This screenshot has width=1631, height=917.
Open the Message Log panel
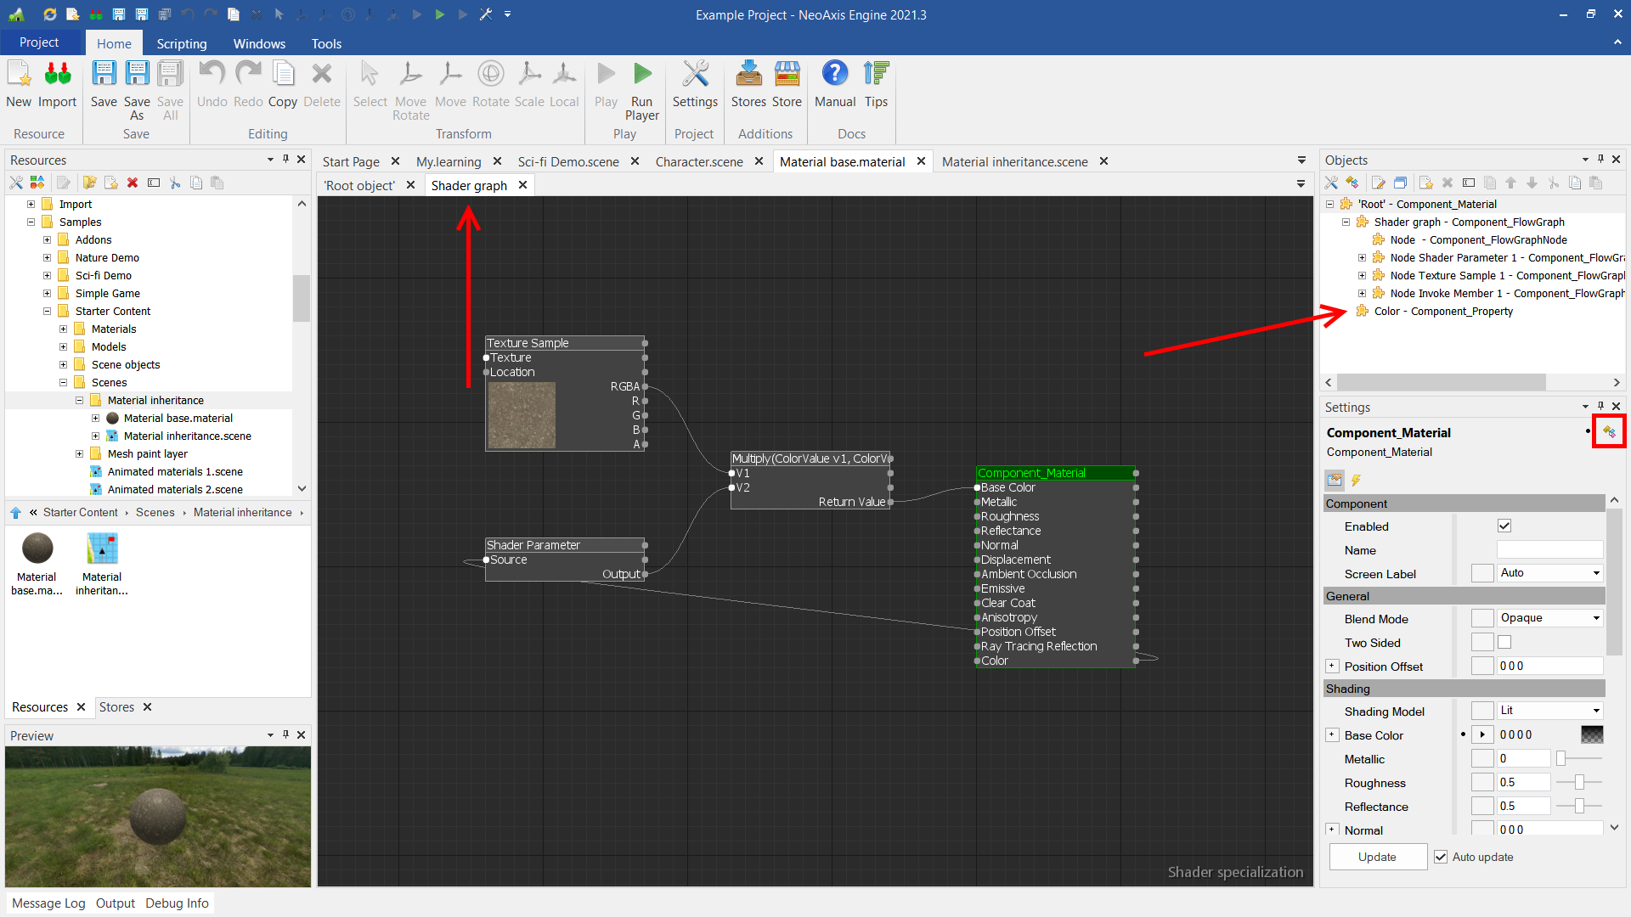48,903
